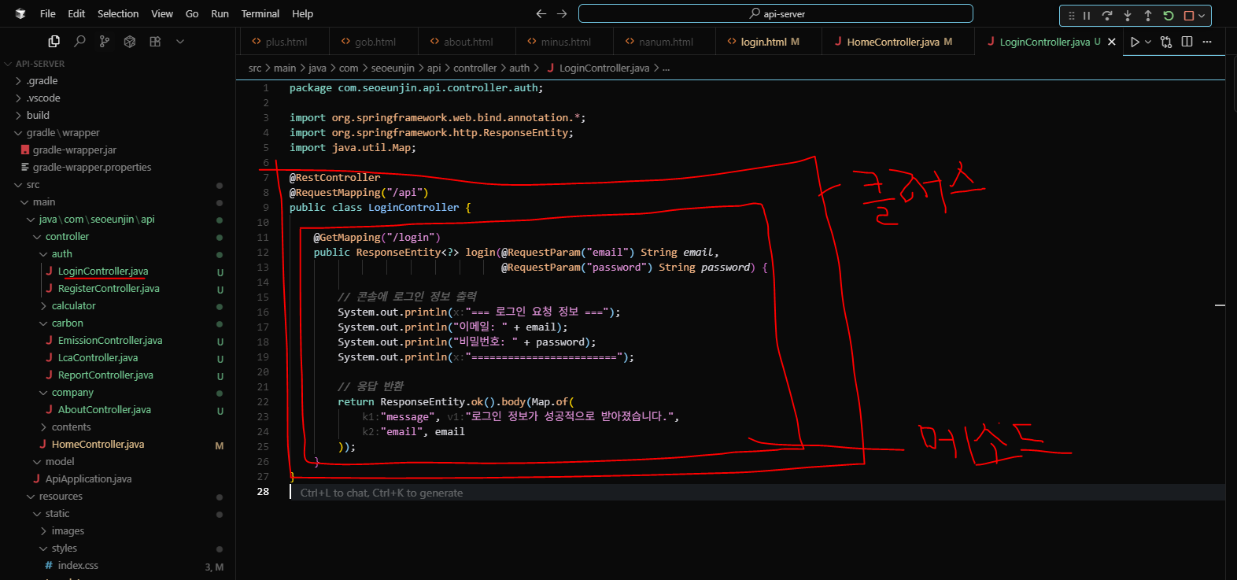Screen dimensions: 1237x580
Task: Open RegisterController.java in the explorer
Action: coord(108,288)
